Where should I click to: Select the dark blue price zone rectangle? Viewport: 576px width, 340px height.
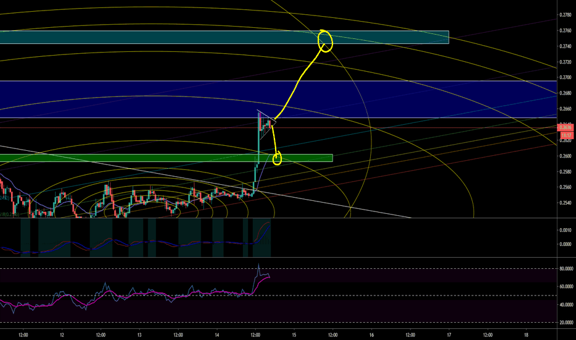[x=279, y=100]
